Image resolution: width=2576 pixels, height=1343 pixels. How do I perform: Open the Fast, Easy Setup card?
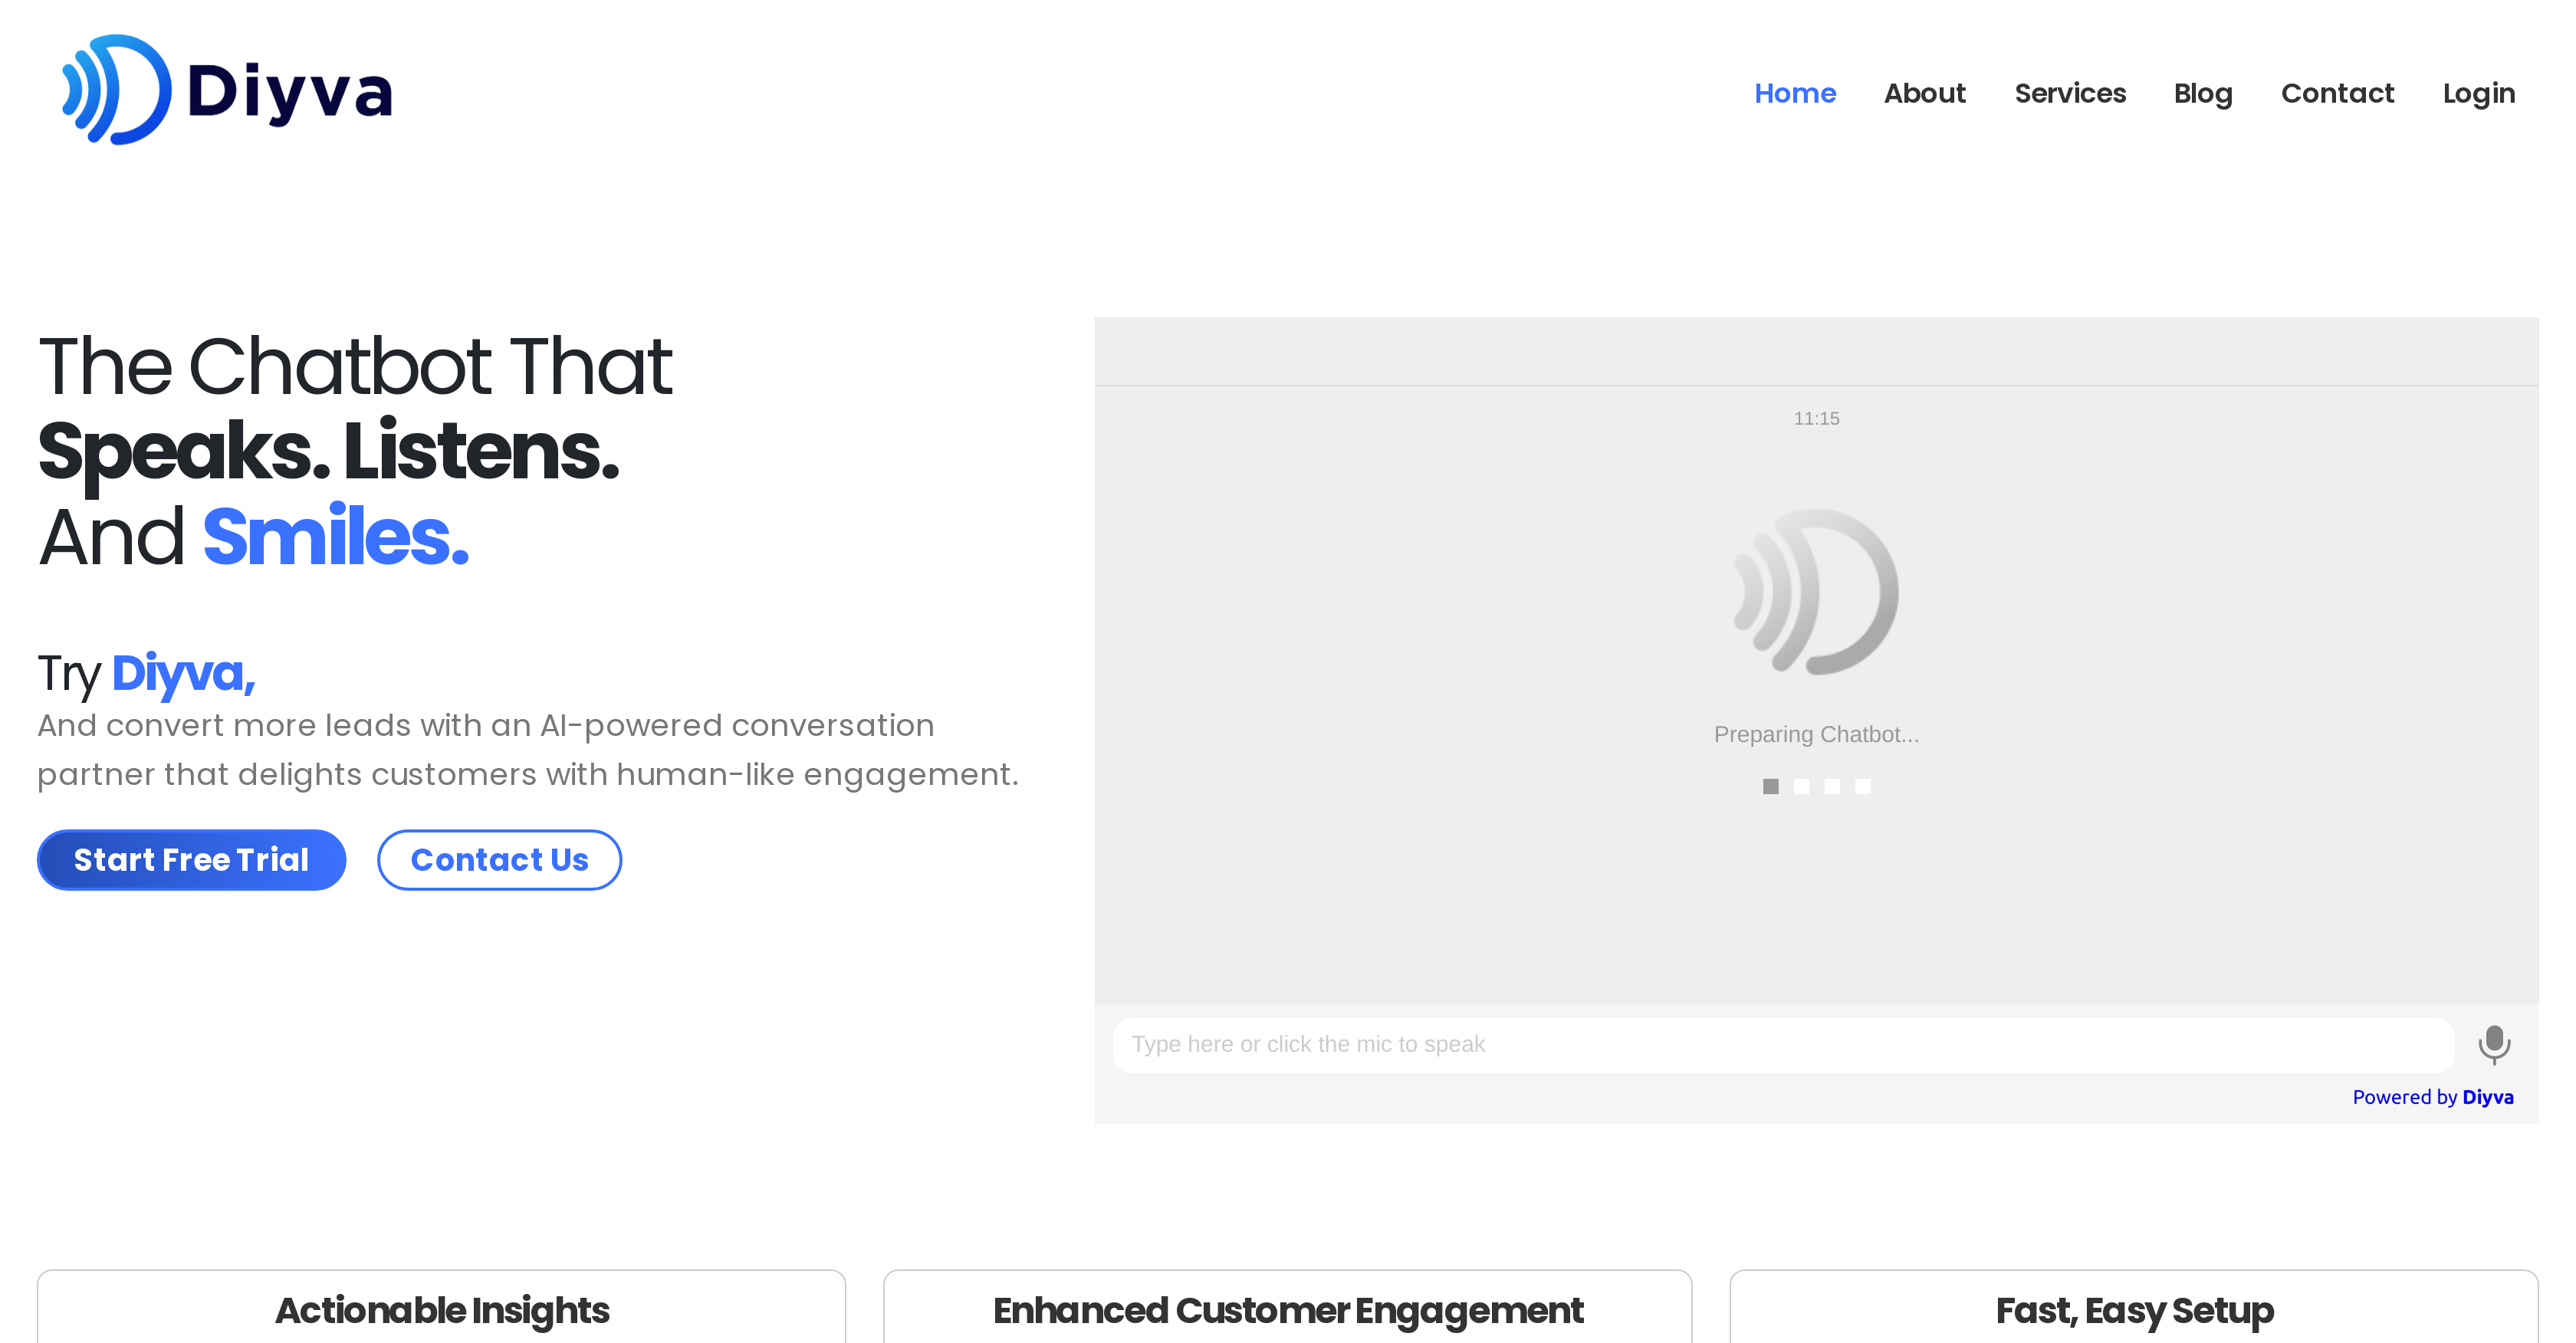(2135, 1309)
